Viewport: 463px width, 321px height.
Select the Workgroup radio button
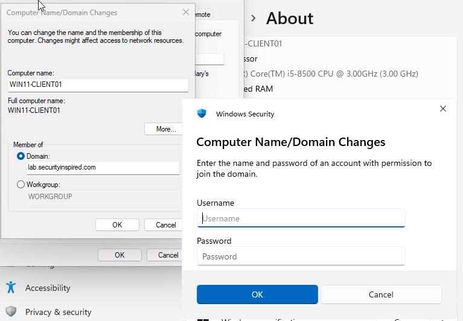(x=21, y=185)
